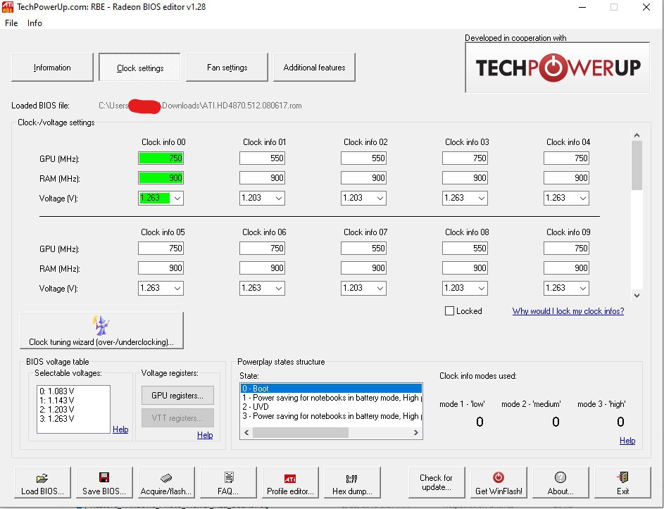Image resolution: width=664 pixels, height=509 pixels.
Task: Open Clock info 03 voltage dropdown
Action: 482,199
